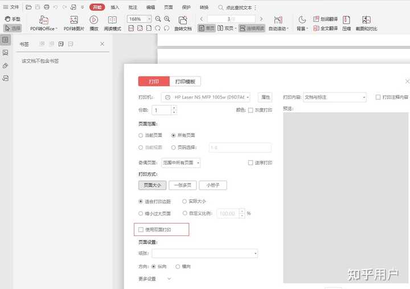Enable 逆序打印 reverse order printing
The image size is (410, 289).
pos(250,162)
